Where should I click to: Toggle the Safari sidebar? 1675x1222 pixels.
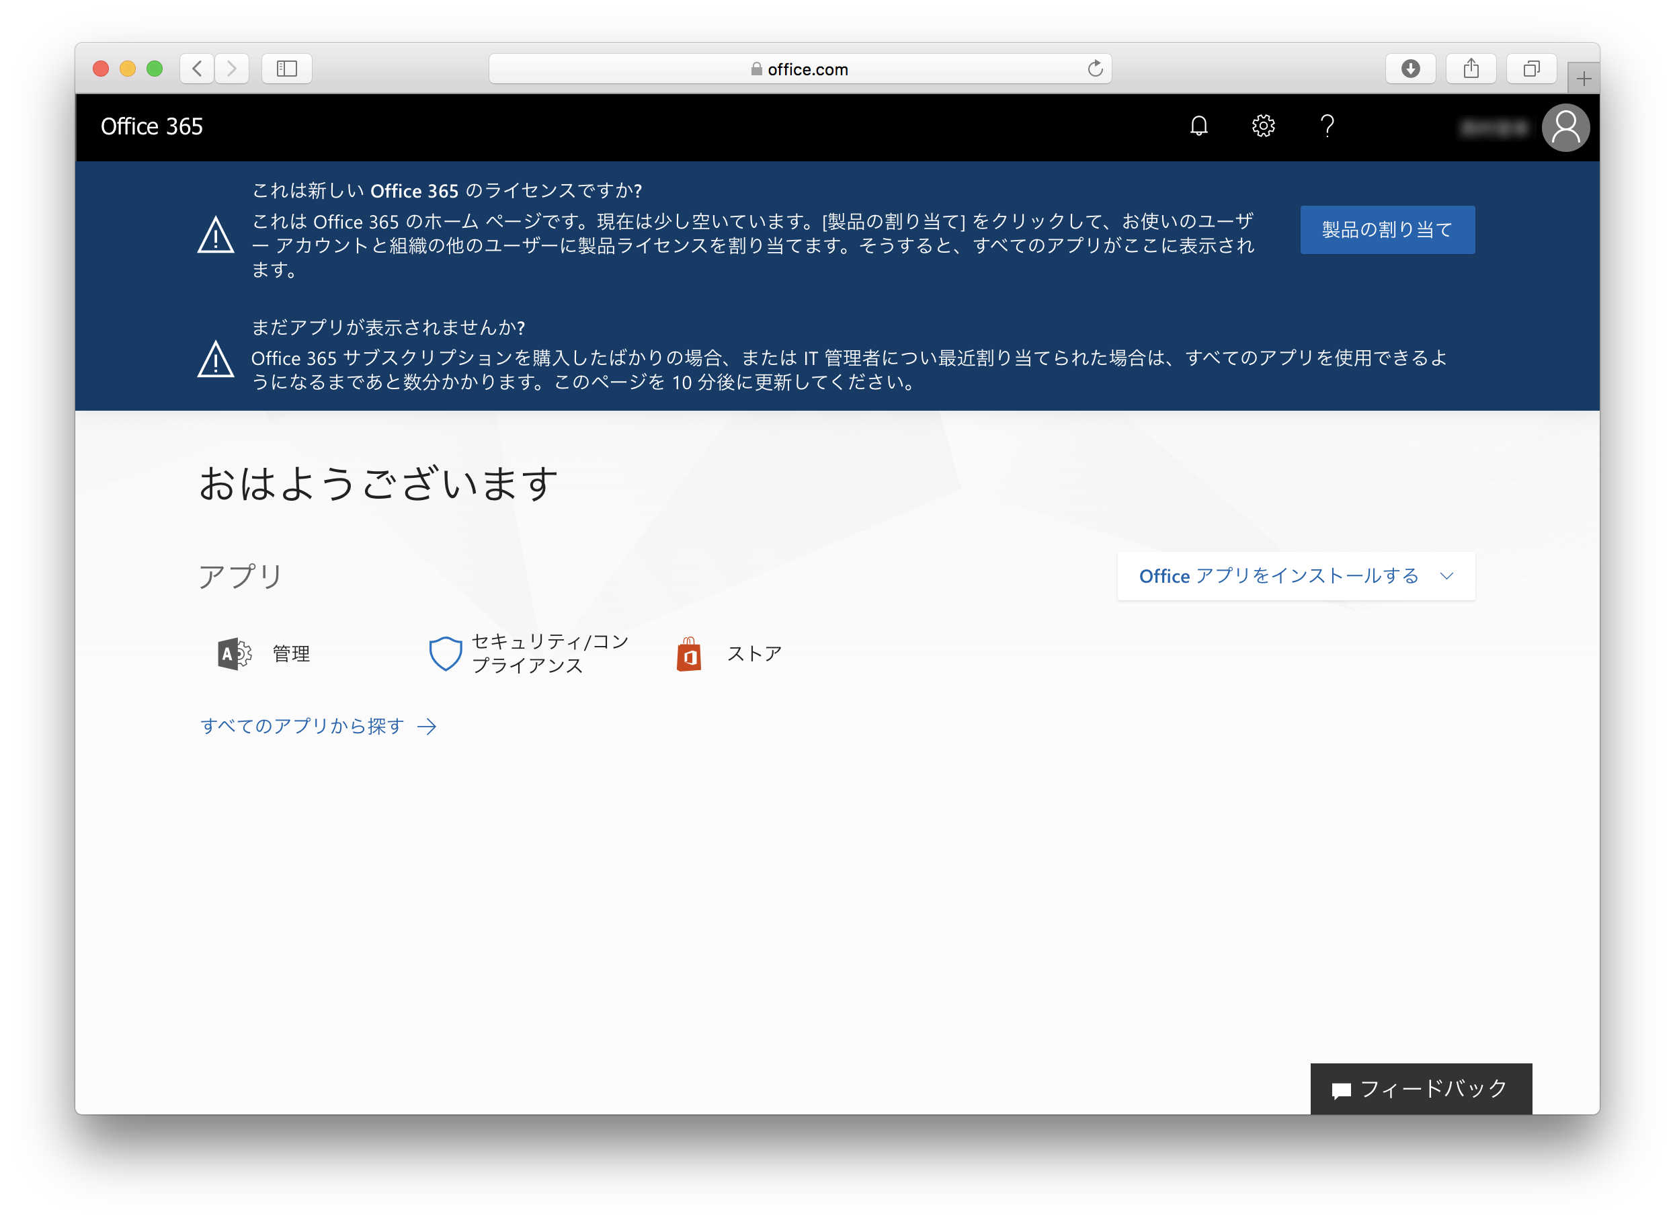click(287, 69)
